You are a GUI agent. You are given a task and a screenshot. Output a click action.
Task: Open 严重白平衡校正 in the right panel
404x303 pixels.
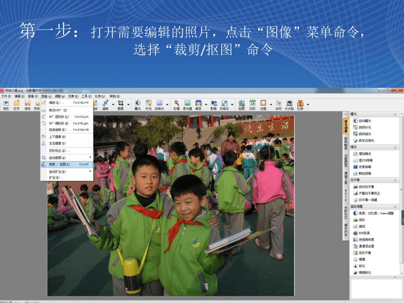tap(366, 194)
